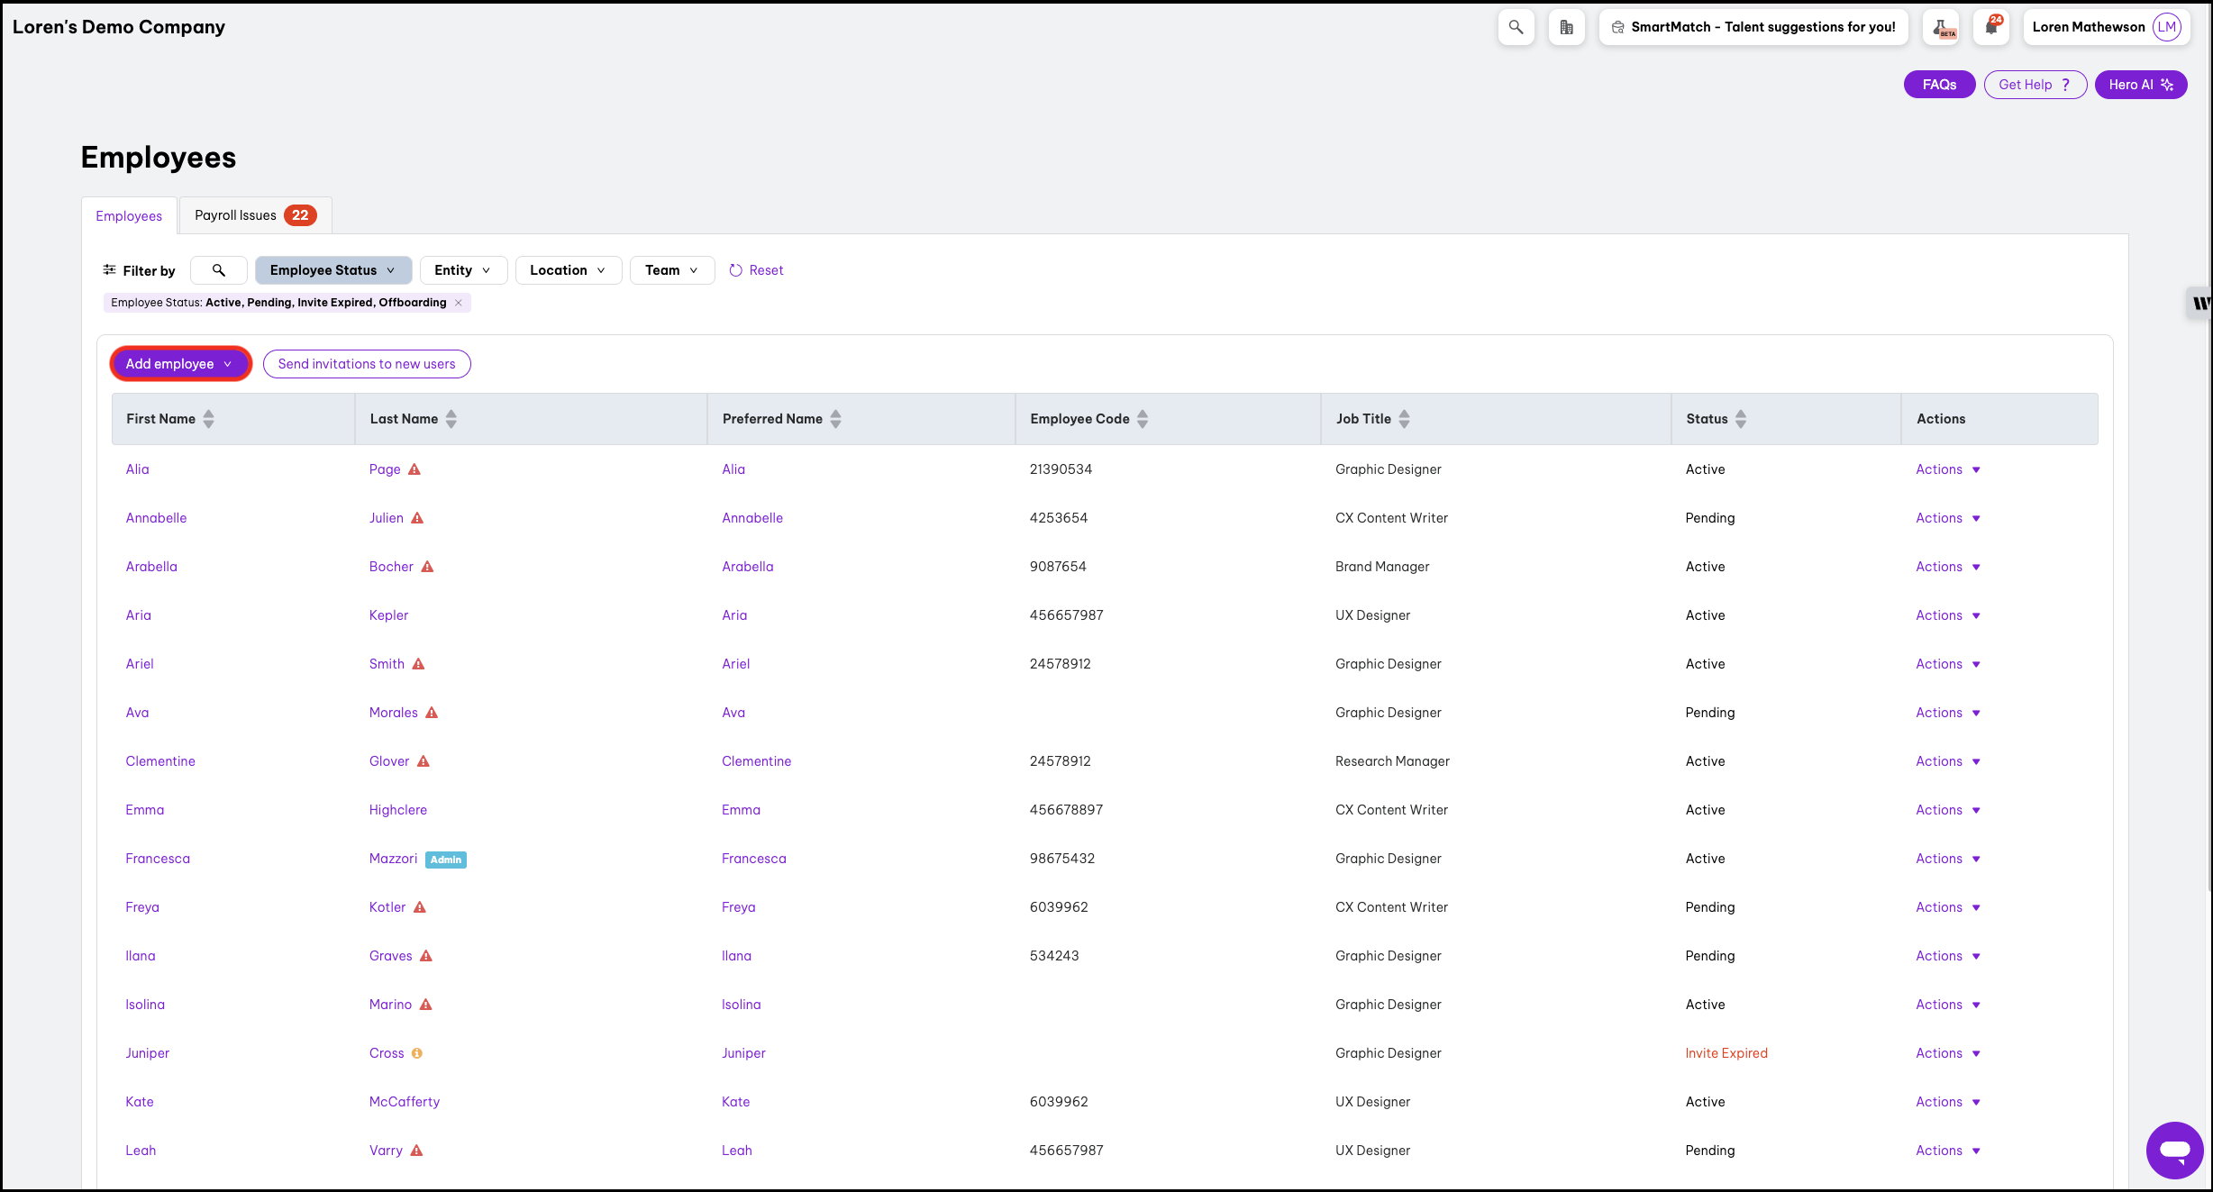Open the Location filter dropdown
Screen dimensions: 2213x1192
click(x=568, y=270)
